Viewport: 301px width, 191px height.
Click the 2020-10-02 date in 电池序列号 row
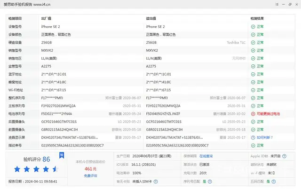(236, 114)
